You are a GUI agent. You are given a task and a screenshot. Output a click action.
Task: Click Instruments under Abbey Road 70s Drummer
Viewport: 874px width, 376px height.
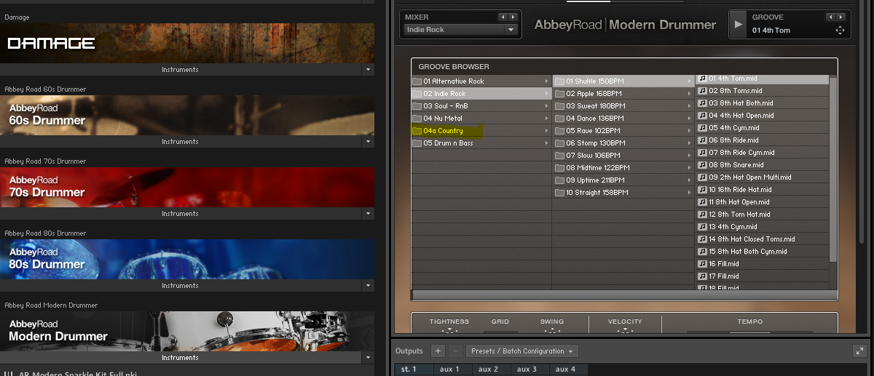180,214
